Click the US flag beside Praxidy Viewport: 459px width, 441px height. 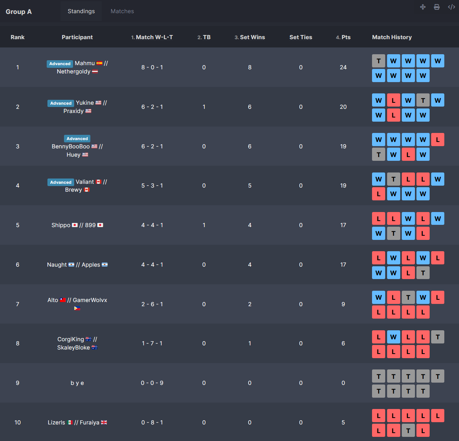point(88,111)
